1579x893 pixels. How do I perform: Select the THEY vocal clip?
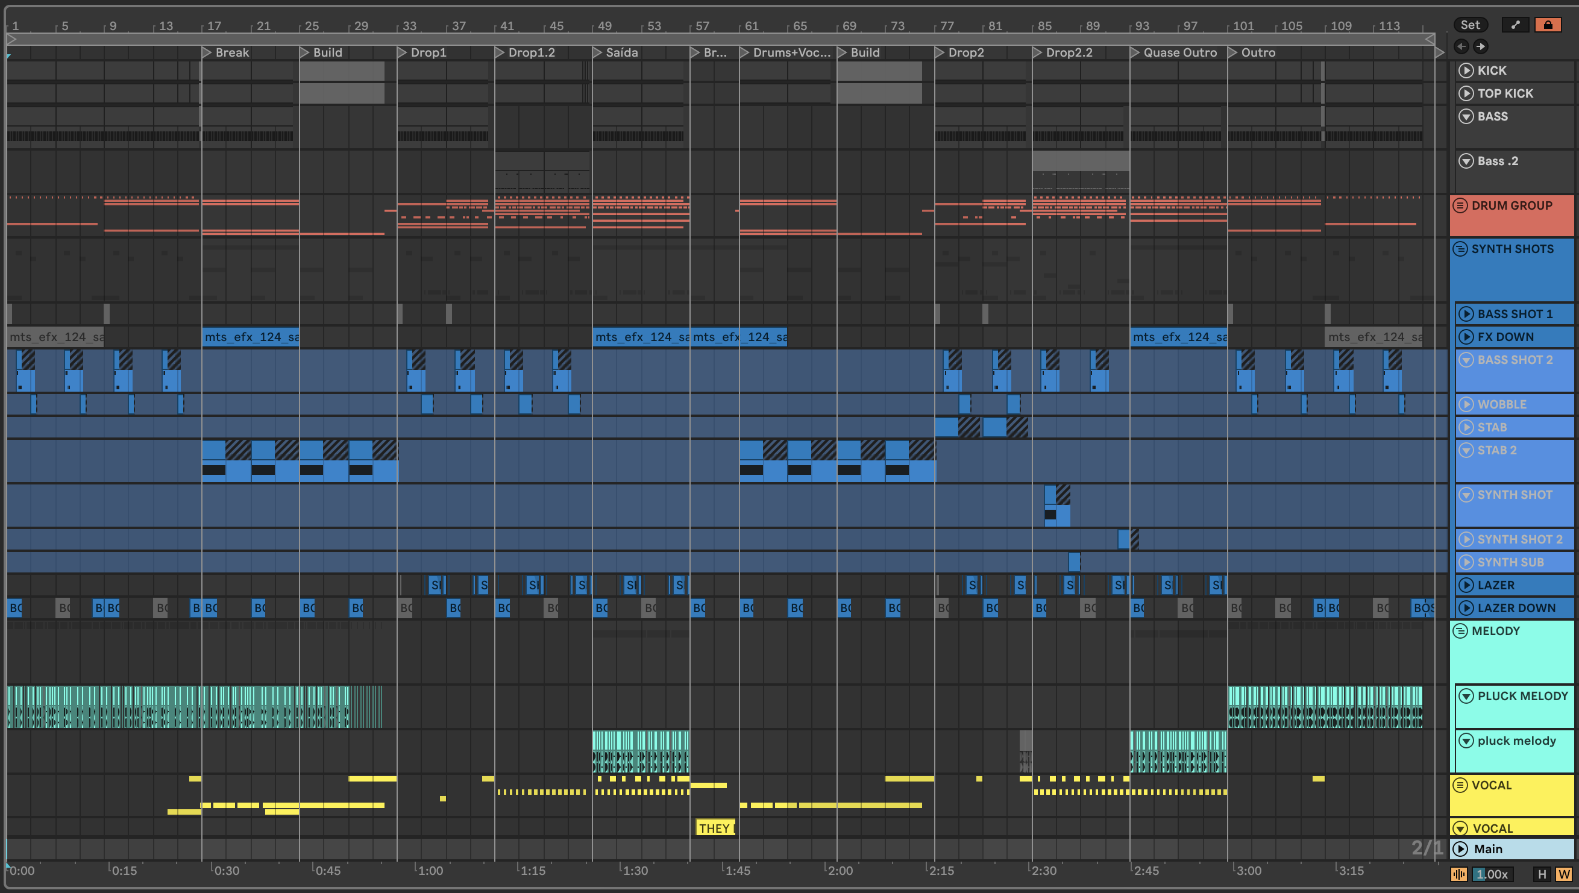click(x=715, y=828)
